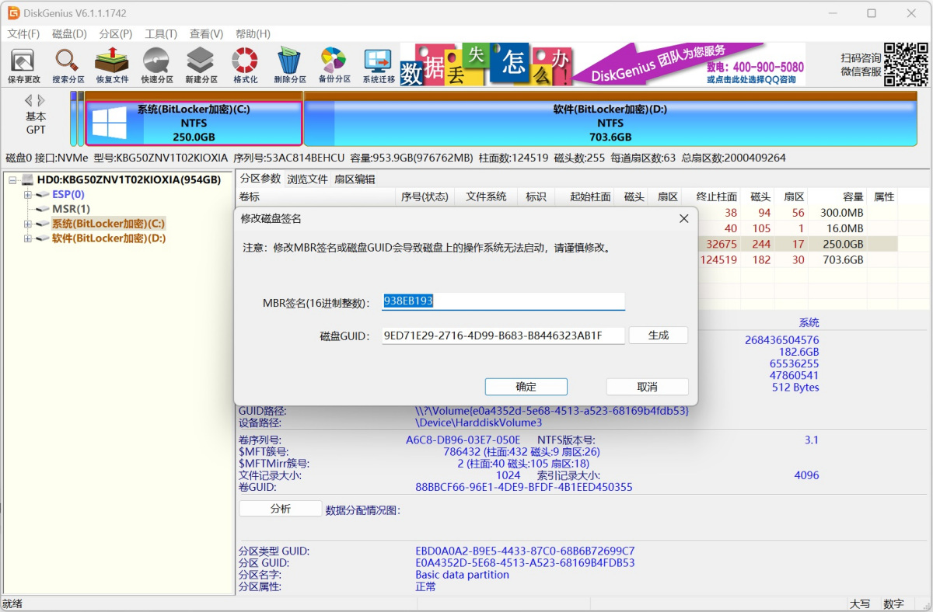Expand the 软件(BitLocker加密)(D:) tree node

pos(28,238)
